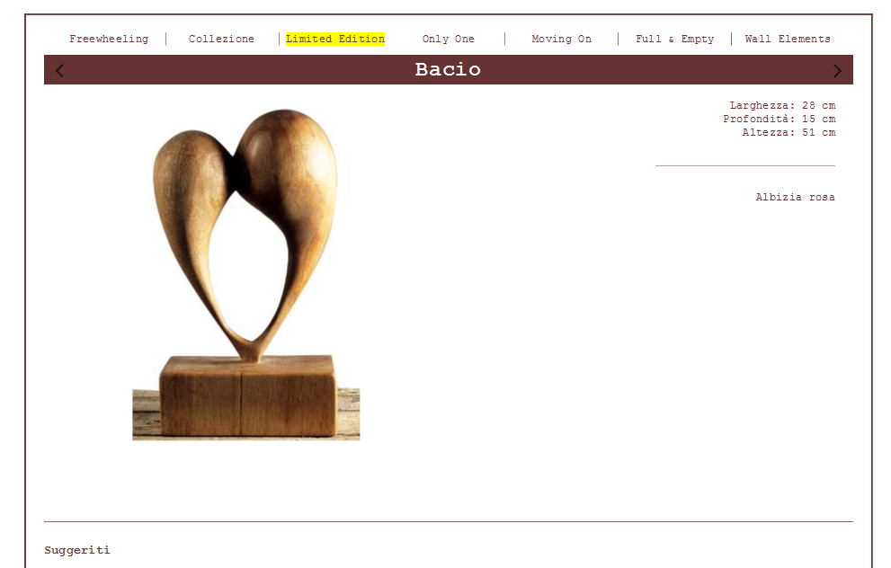Click the Albizia rosa material label
This screenshot has height=568, width=891.
[795, 197]
